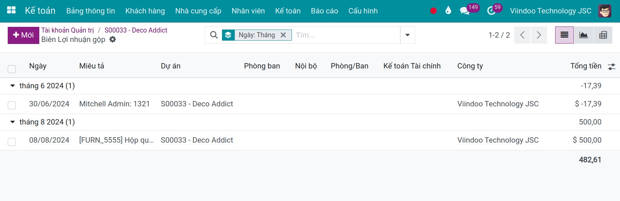Toggle the select-all header checkbox

12,69
